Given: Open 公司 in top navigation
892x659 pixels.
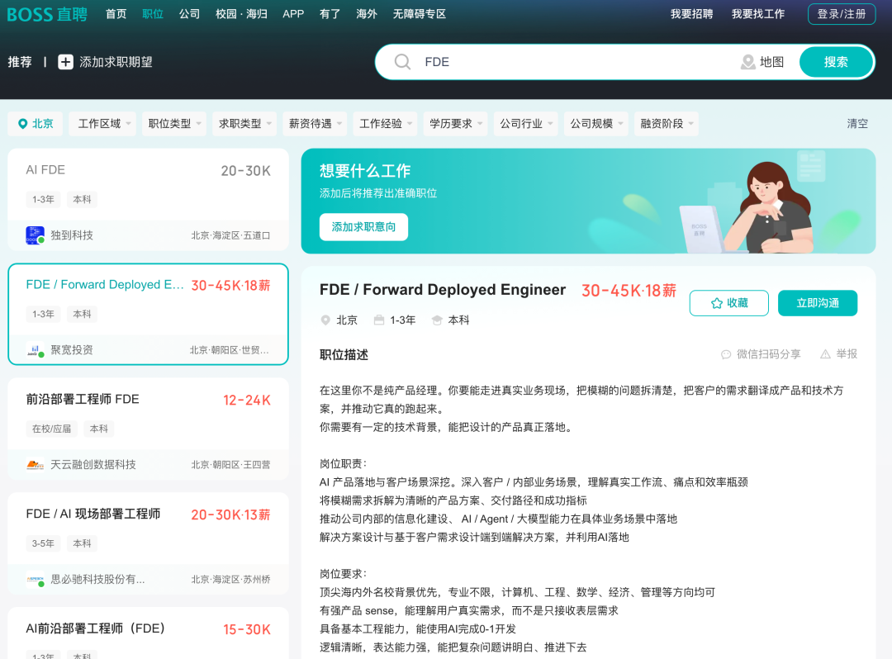Looking at the screenshot, I should tap(189, 14).
